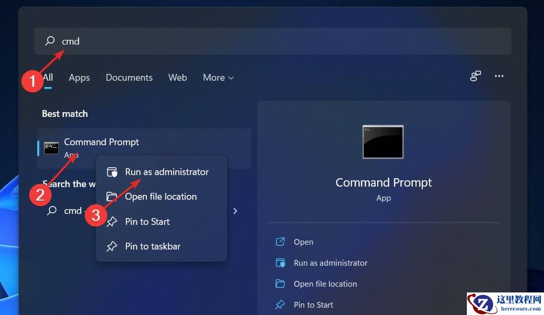Expand the More filter dropdown
The width and height of the screenshot is (544, 315).
click(218, 78)
